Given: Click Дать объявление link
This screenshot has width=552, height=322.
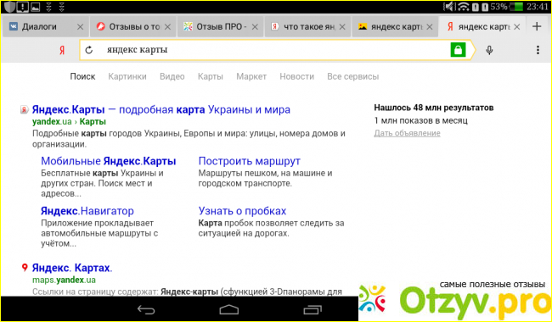Looking at the screenshot, I should 407,133.
